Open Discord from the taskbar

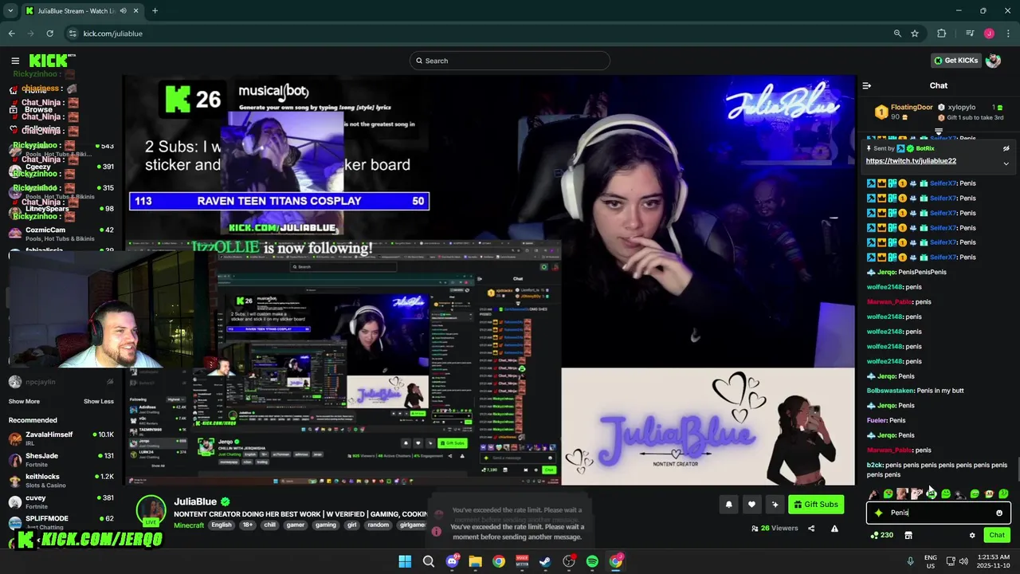coord(452,561)
